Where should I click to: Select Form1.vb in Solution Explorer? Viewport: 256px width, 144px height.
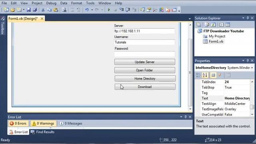tap(216, 42)
